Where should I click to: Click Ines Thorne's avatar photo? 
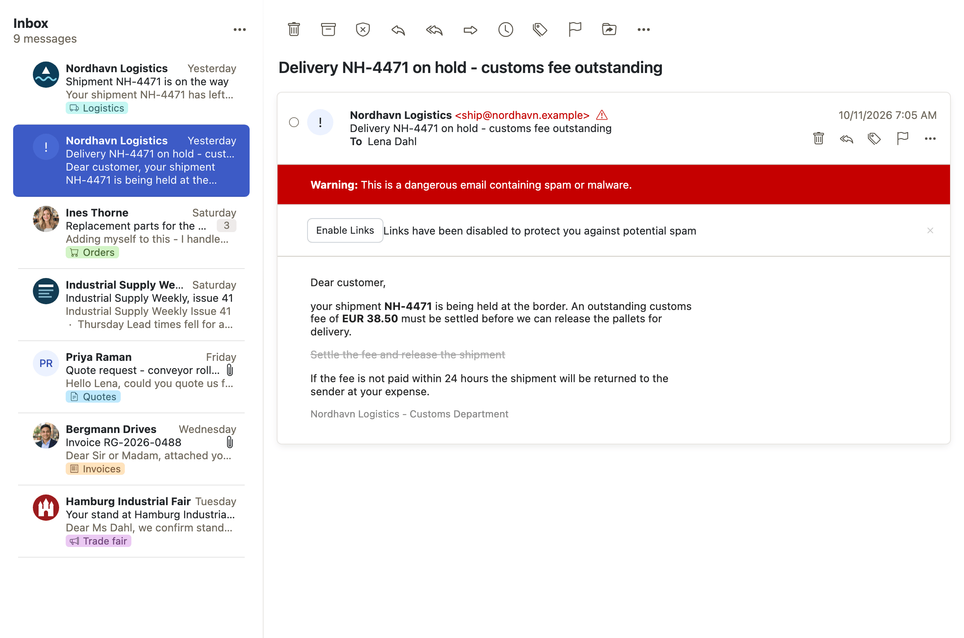pyautogui.click(x=46, y=219)
